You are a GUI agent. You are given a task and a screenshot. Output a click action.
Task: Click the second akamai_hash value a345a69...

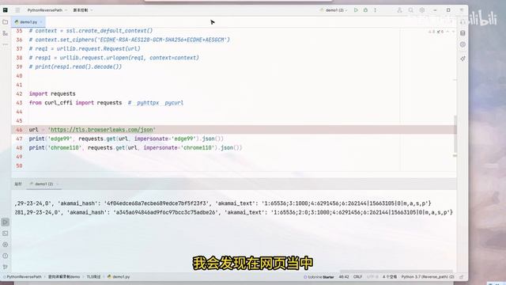coord(165,212)
